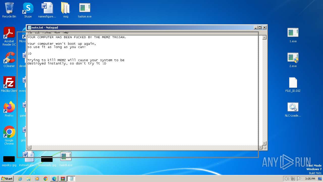Viewport: 323px width, 182px height.
Task: Open Chrome from the taskbar
Action: click(x=46, y=179)
